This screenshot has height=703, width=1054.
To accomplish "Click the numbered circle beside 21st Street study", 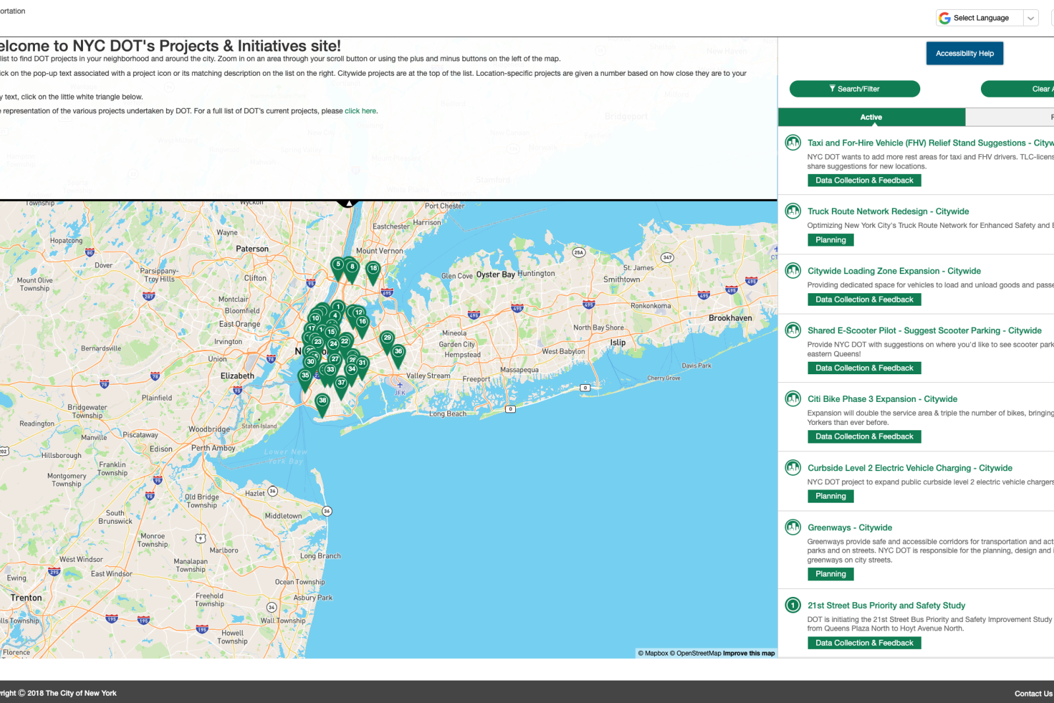I will [792, 605].
